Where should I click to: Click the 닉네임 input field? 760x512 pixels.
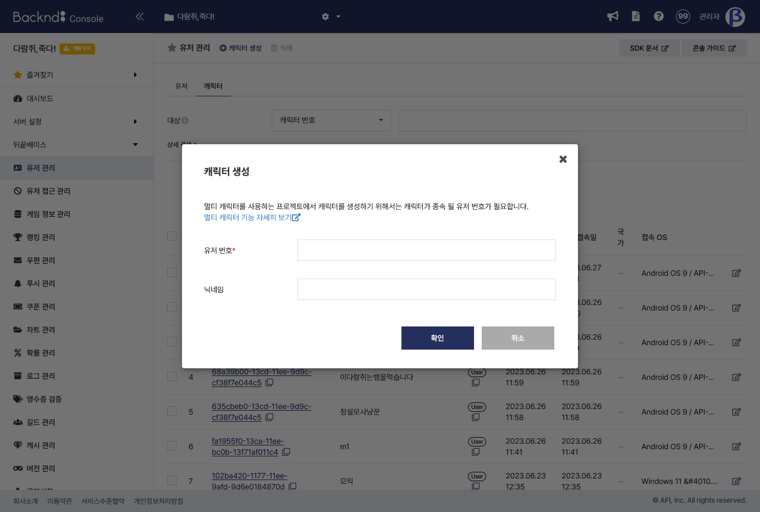point(427,289)
